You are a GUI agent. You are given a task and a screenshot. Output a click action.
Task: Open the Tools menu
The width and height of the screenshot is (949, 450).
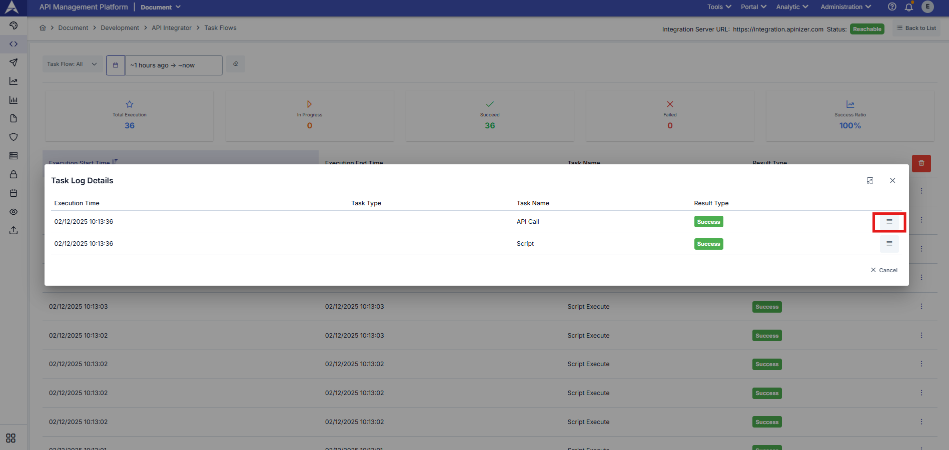(719, 7)
